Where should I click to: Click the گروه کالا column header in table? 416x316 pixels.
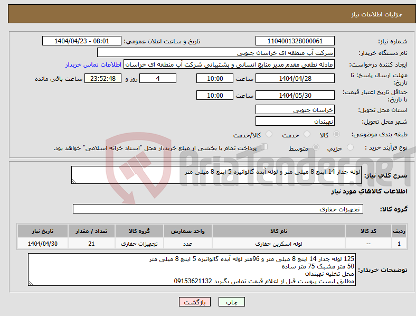click(139, 231)
